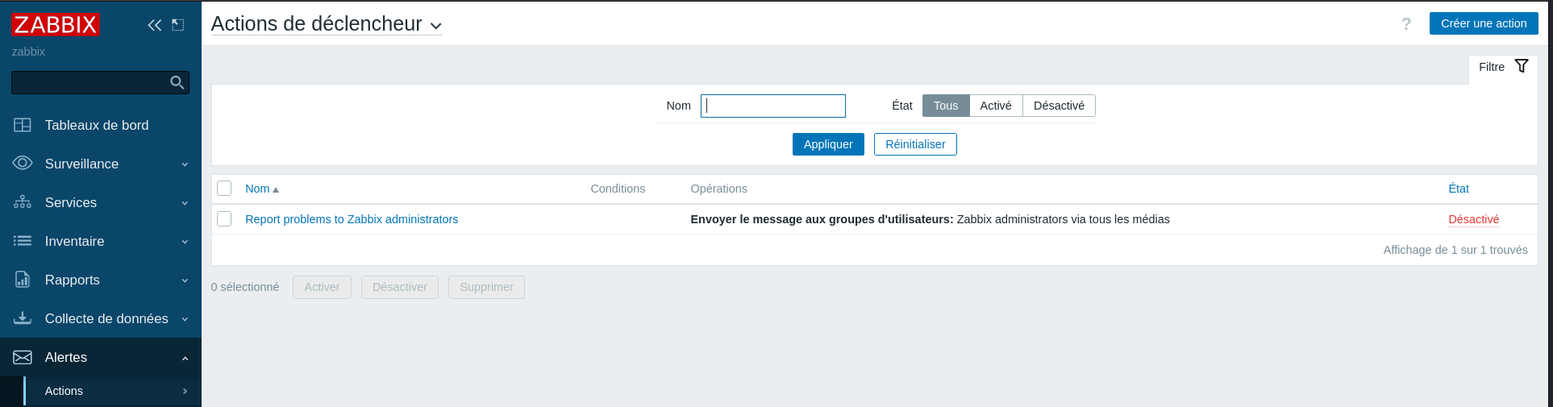The height and width of the screenshot is (407, 1553).
Task: Click the Désactivé status link
Action: [1473, 219]
